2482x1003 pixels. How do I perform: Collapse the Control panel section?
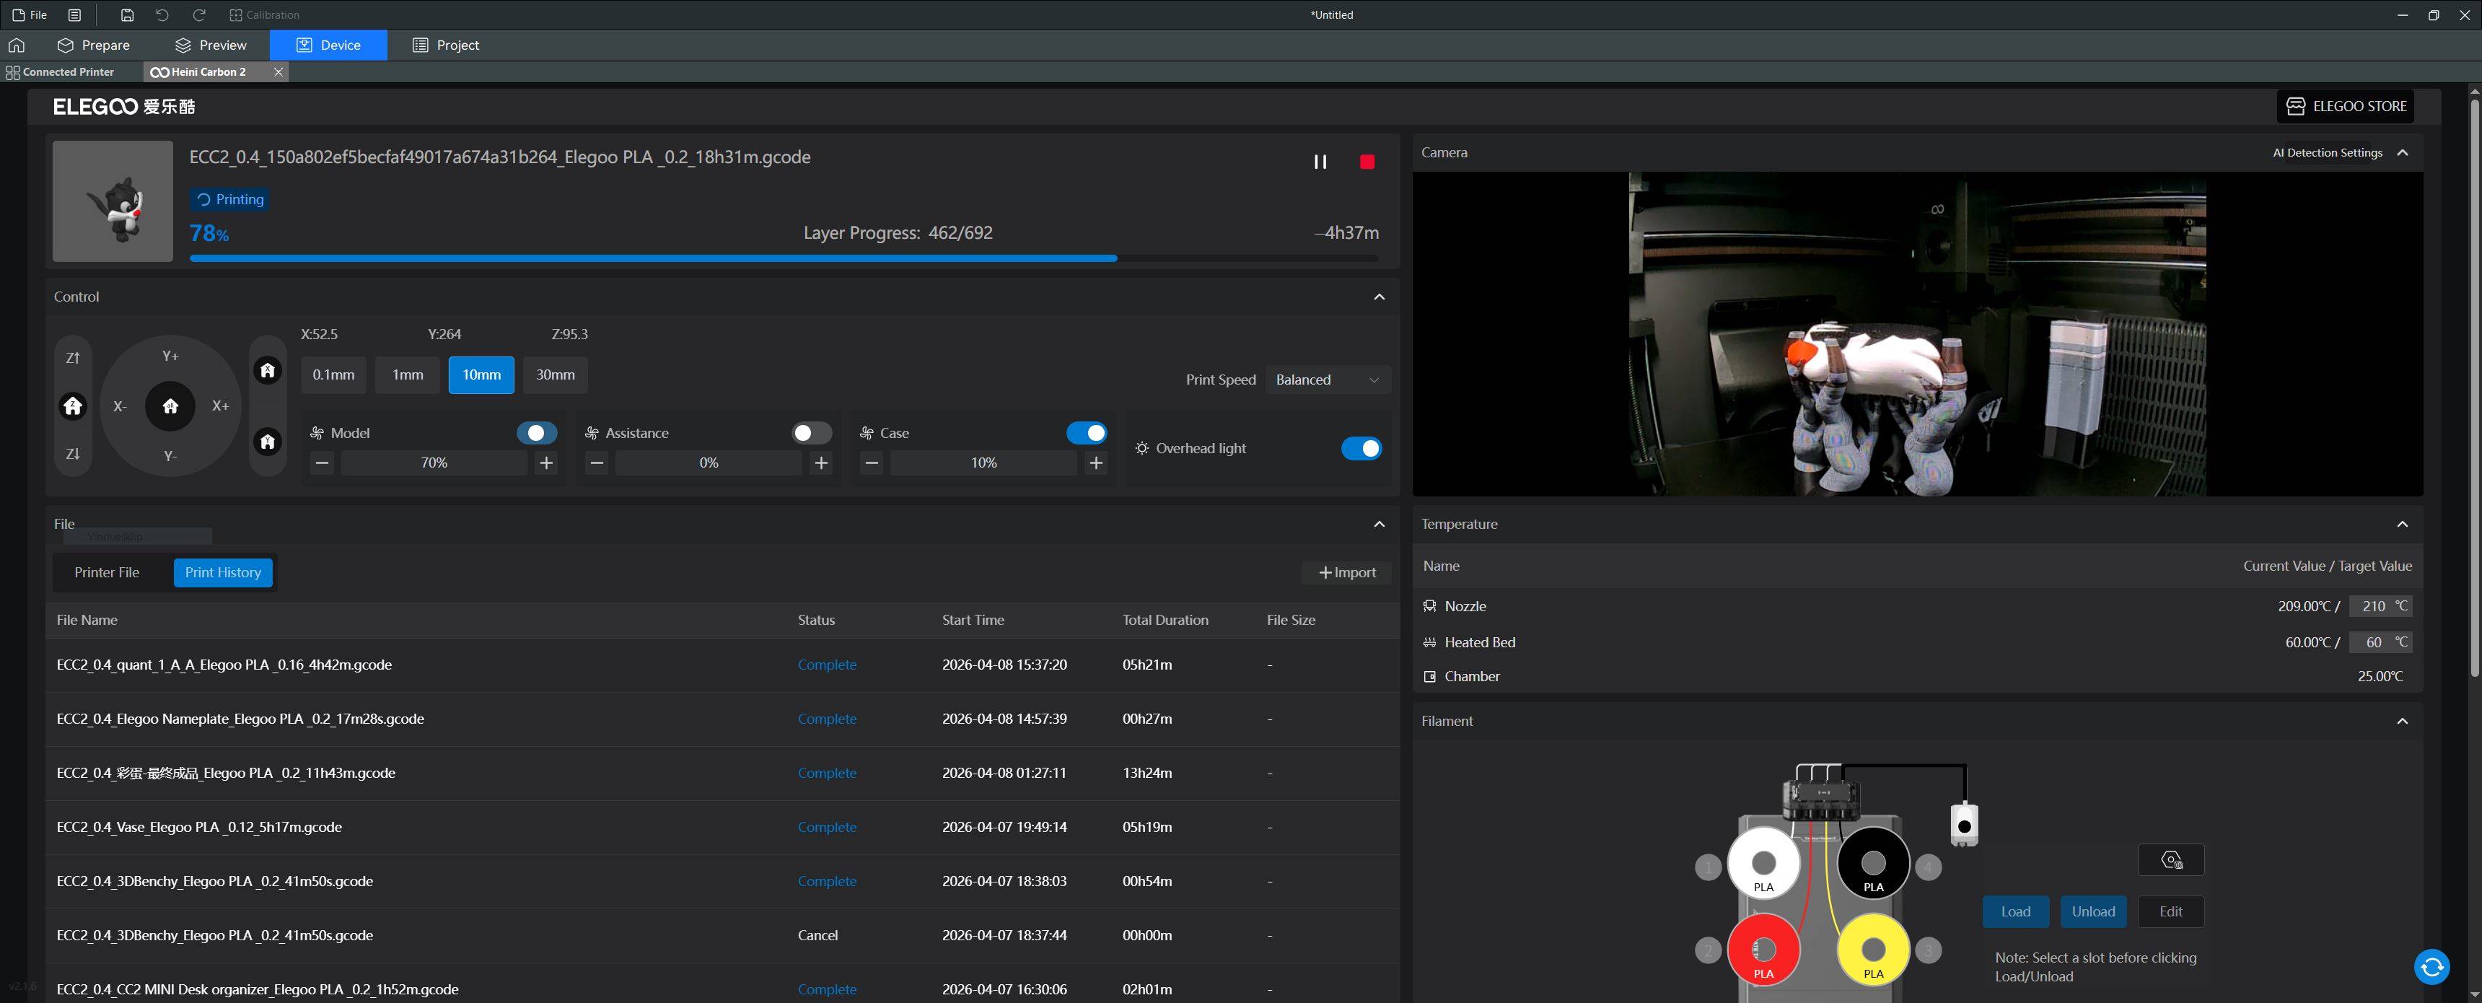tap(1379, 297)
